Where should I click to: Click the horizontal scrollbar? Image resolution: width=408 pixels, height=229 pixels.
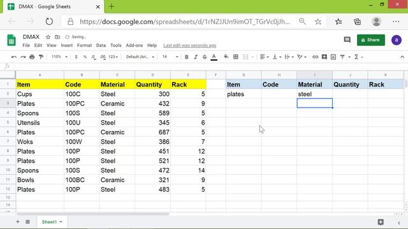[x=93, y=214]
